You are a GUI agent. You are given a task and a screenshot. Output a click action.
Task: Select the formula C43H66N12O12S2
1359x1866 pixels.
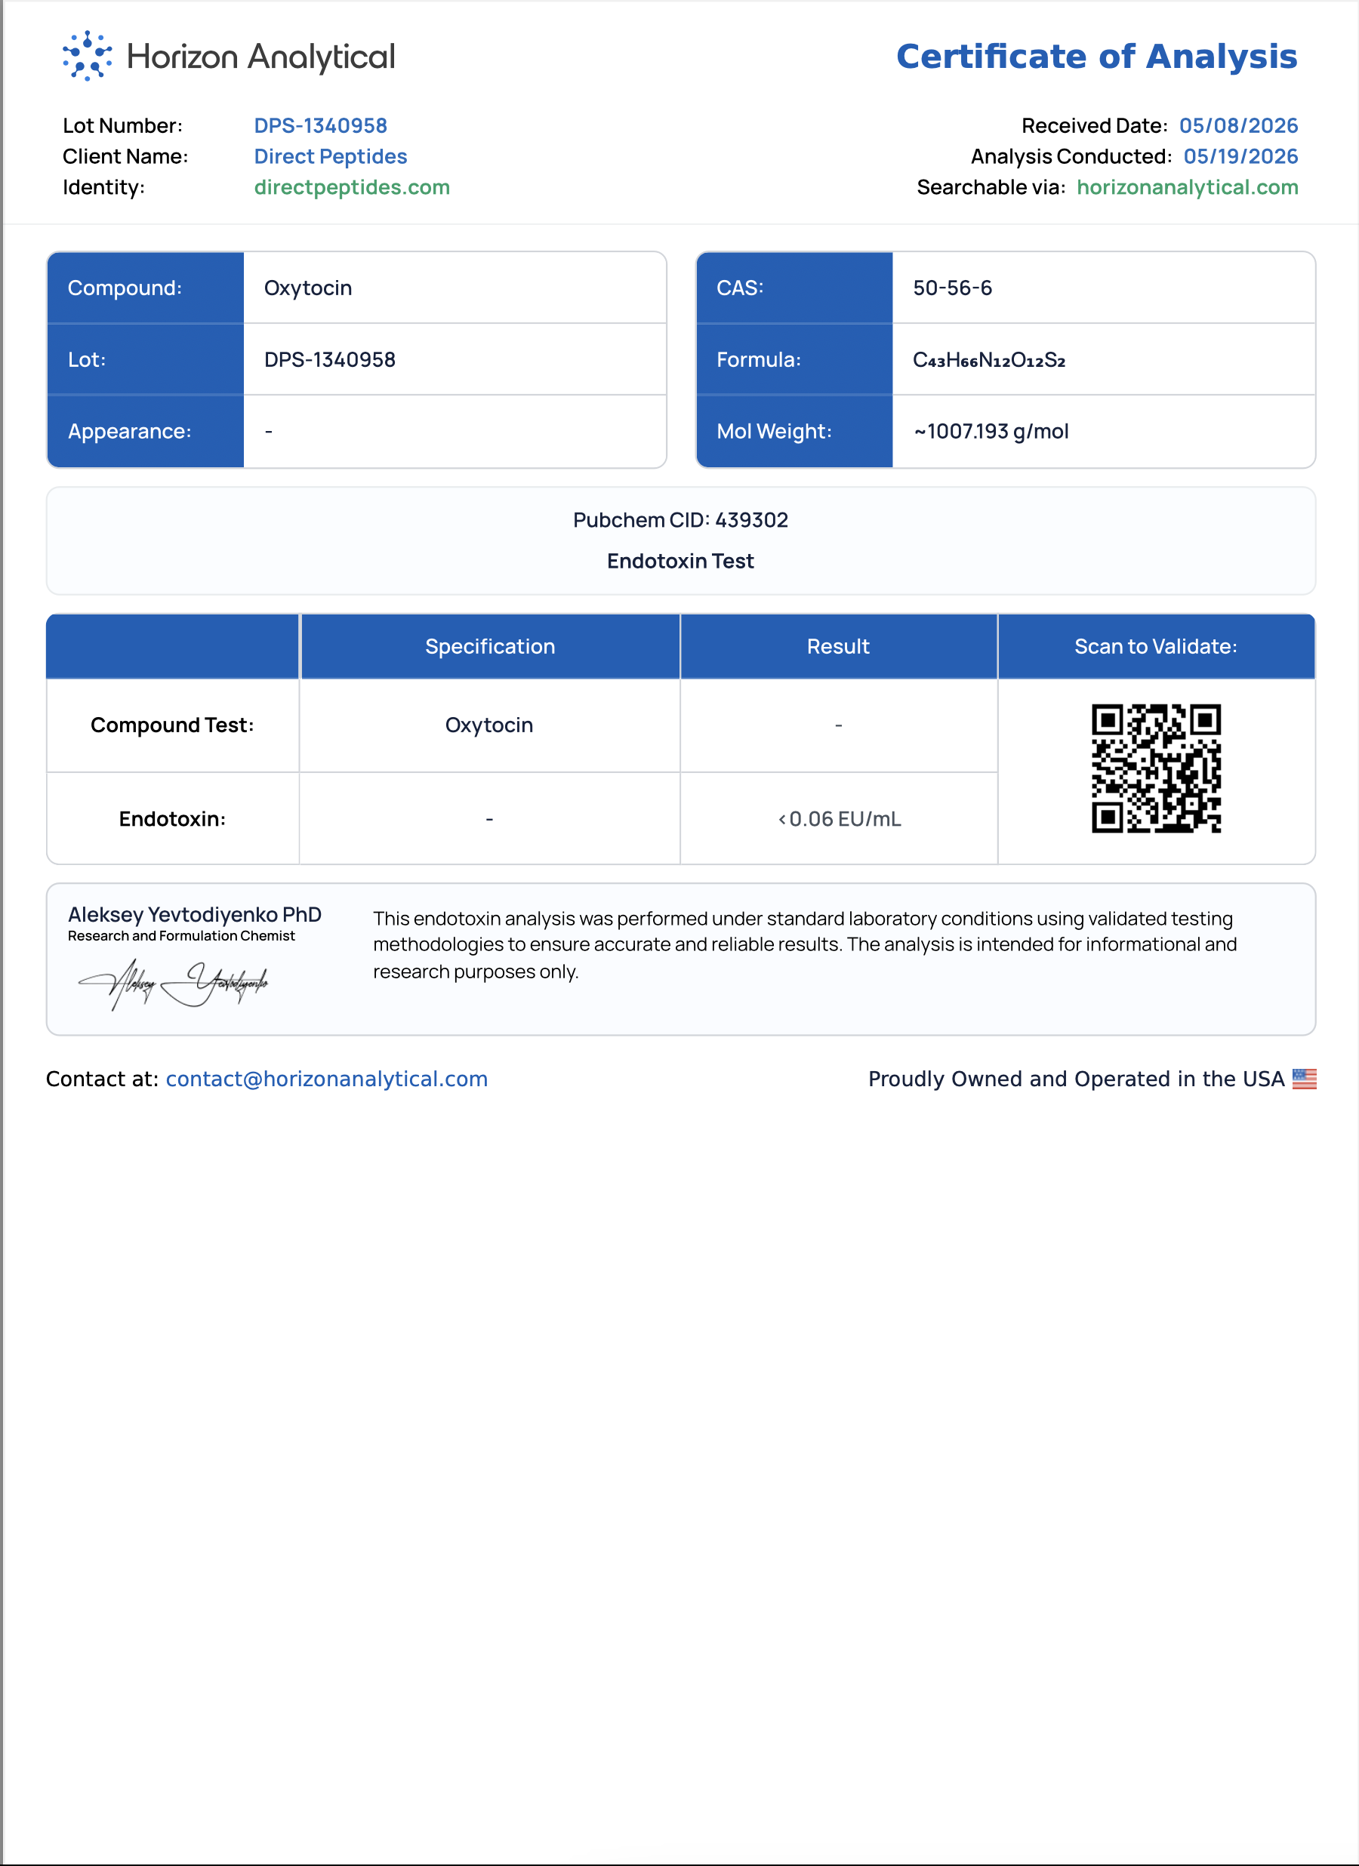click(x=988, y=359)
